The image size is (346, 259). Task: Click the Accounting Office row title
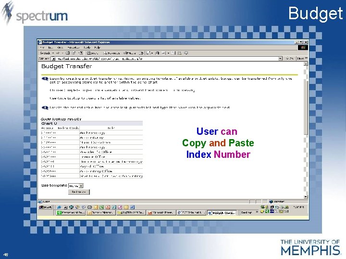(96, 171)
